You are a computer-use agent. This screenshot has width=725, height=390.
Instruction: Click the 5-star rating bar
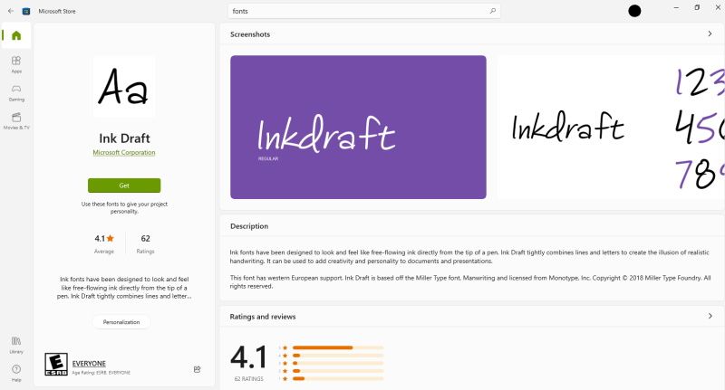coord(338,347)
